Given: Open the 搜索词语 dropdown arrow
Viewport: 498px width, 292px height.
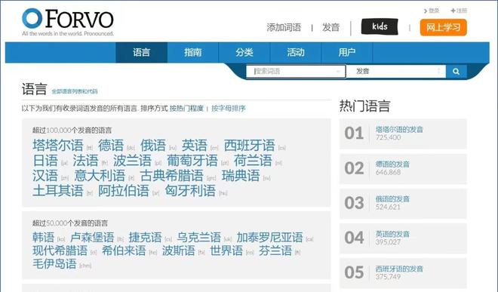Looking at the screenshot, I should tap(338, 72).
